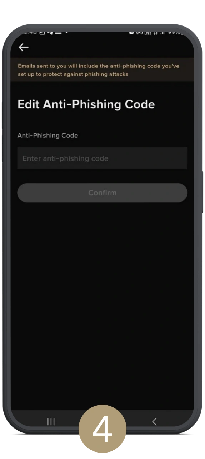Tap the Android back chevron in navigation bar

coord(154,422)
